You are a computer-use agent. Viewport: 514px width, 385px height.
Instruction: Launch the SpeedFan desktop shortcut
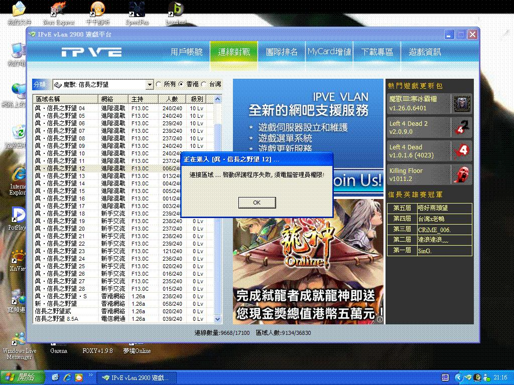pyautogui.click(x=137, y=13)
